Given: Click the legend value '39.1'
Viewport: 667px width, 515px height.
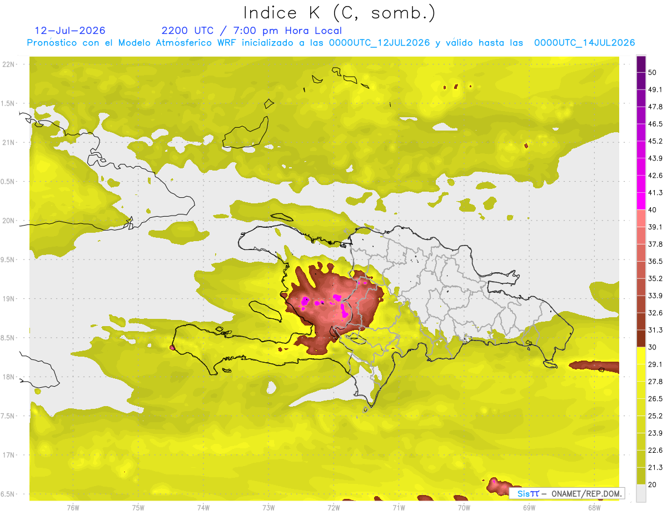Looking at the screenshot, I should click(655, 227).
